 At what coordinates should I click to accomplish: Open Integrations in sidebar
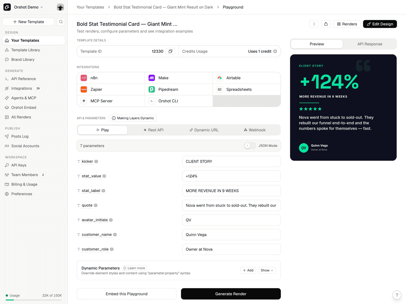pos(34,88)
